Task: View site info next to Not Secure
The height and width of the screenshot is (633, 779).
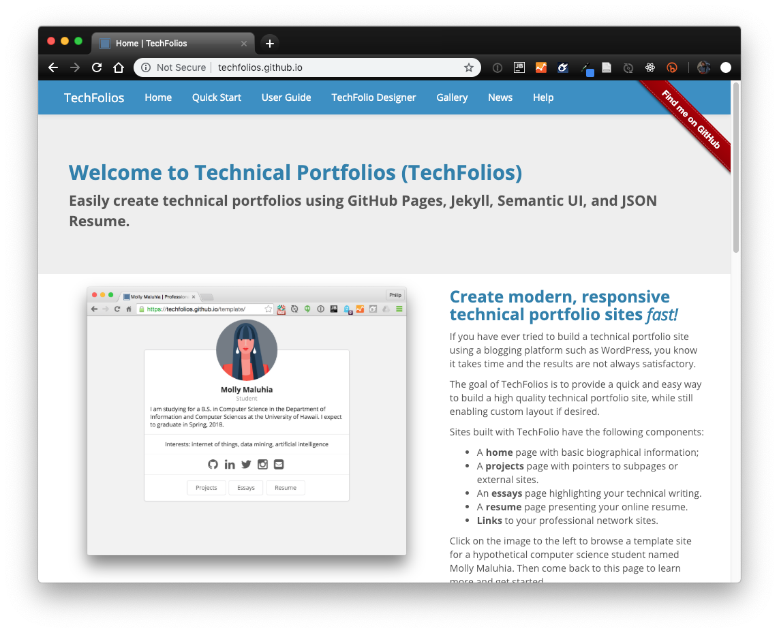Action: [146, 67]
